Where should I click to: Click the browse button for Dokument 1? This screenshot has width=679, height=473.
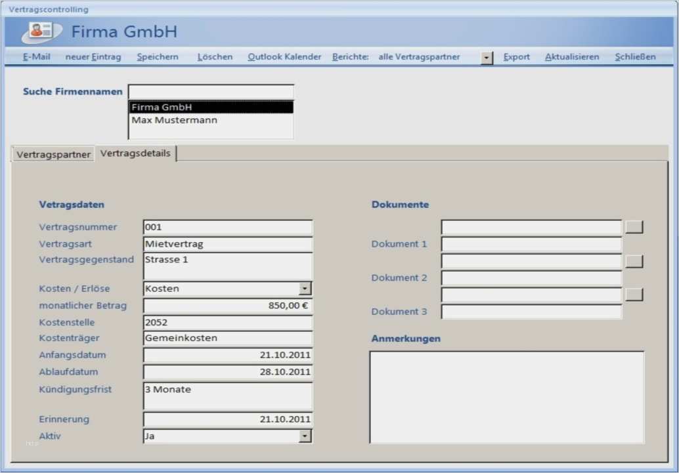[x=634, y=228]
